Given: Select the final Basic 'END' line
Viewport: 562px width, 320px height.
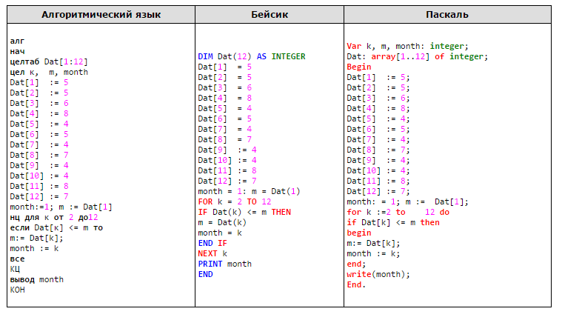Looking at the screenshot, I should 205,274.
